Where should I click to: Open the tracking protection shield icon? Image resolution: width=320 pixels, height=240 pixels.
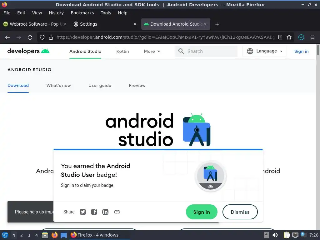point(42,37)
